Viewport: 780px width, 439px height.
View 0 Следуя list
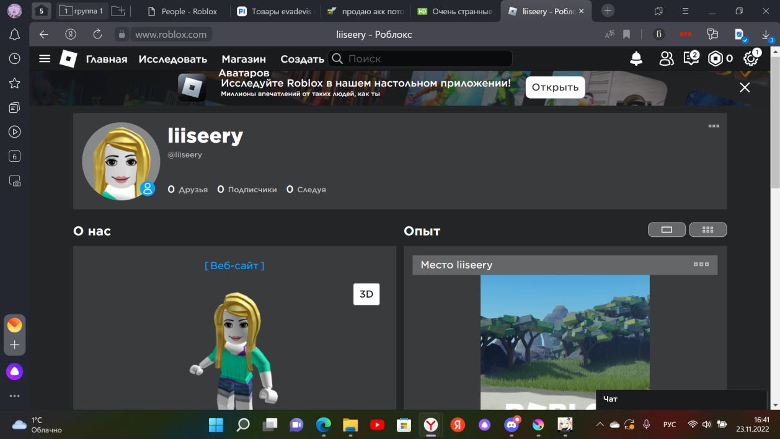click(x=306, y=189)
